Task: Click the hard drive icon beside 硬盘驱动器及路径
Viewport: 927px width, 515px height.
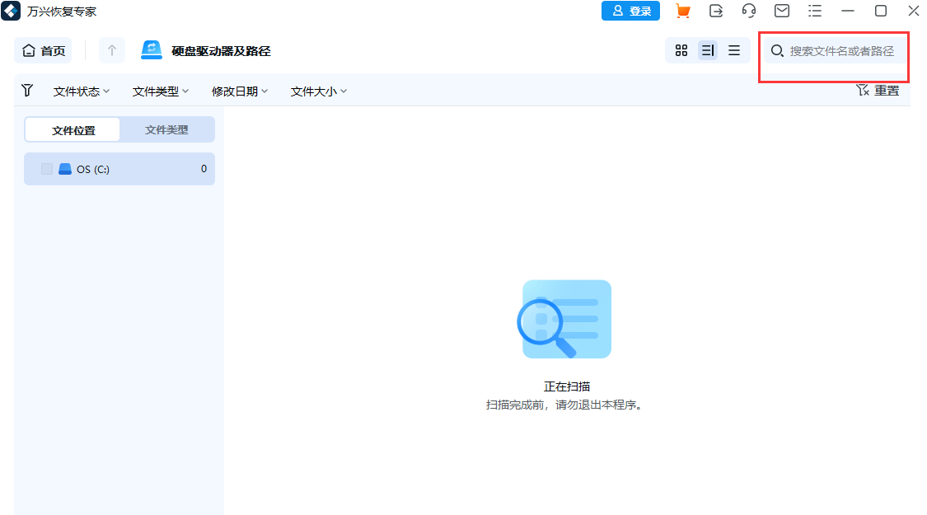Action: tap(151, 50)
